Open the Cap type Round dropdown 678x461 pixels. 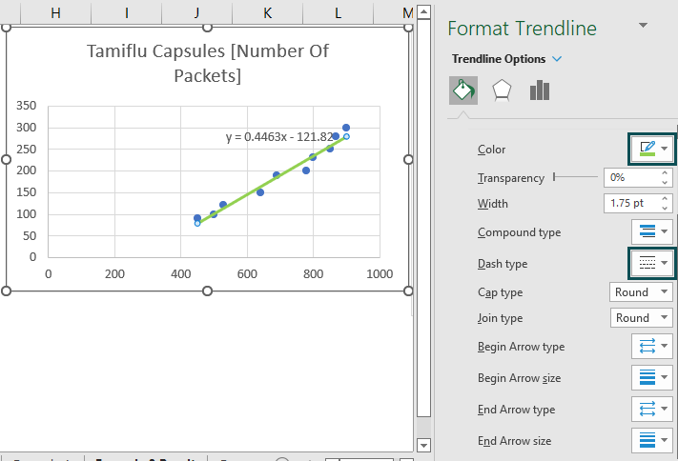tap(641, 292)
